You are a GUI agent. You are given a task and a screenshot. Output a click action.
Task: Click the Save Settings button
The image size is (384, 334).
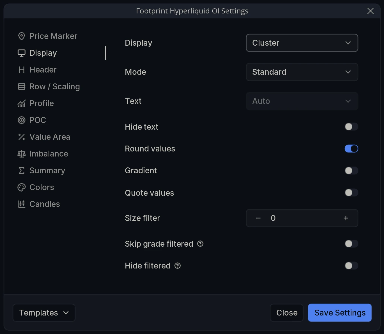(x=340, y=313)
